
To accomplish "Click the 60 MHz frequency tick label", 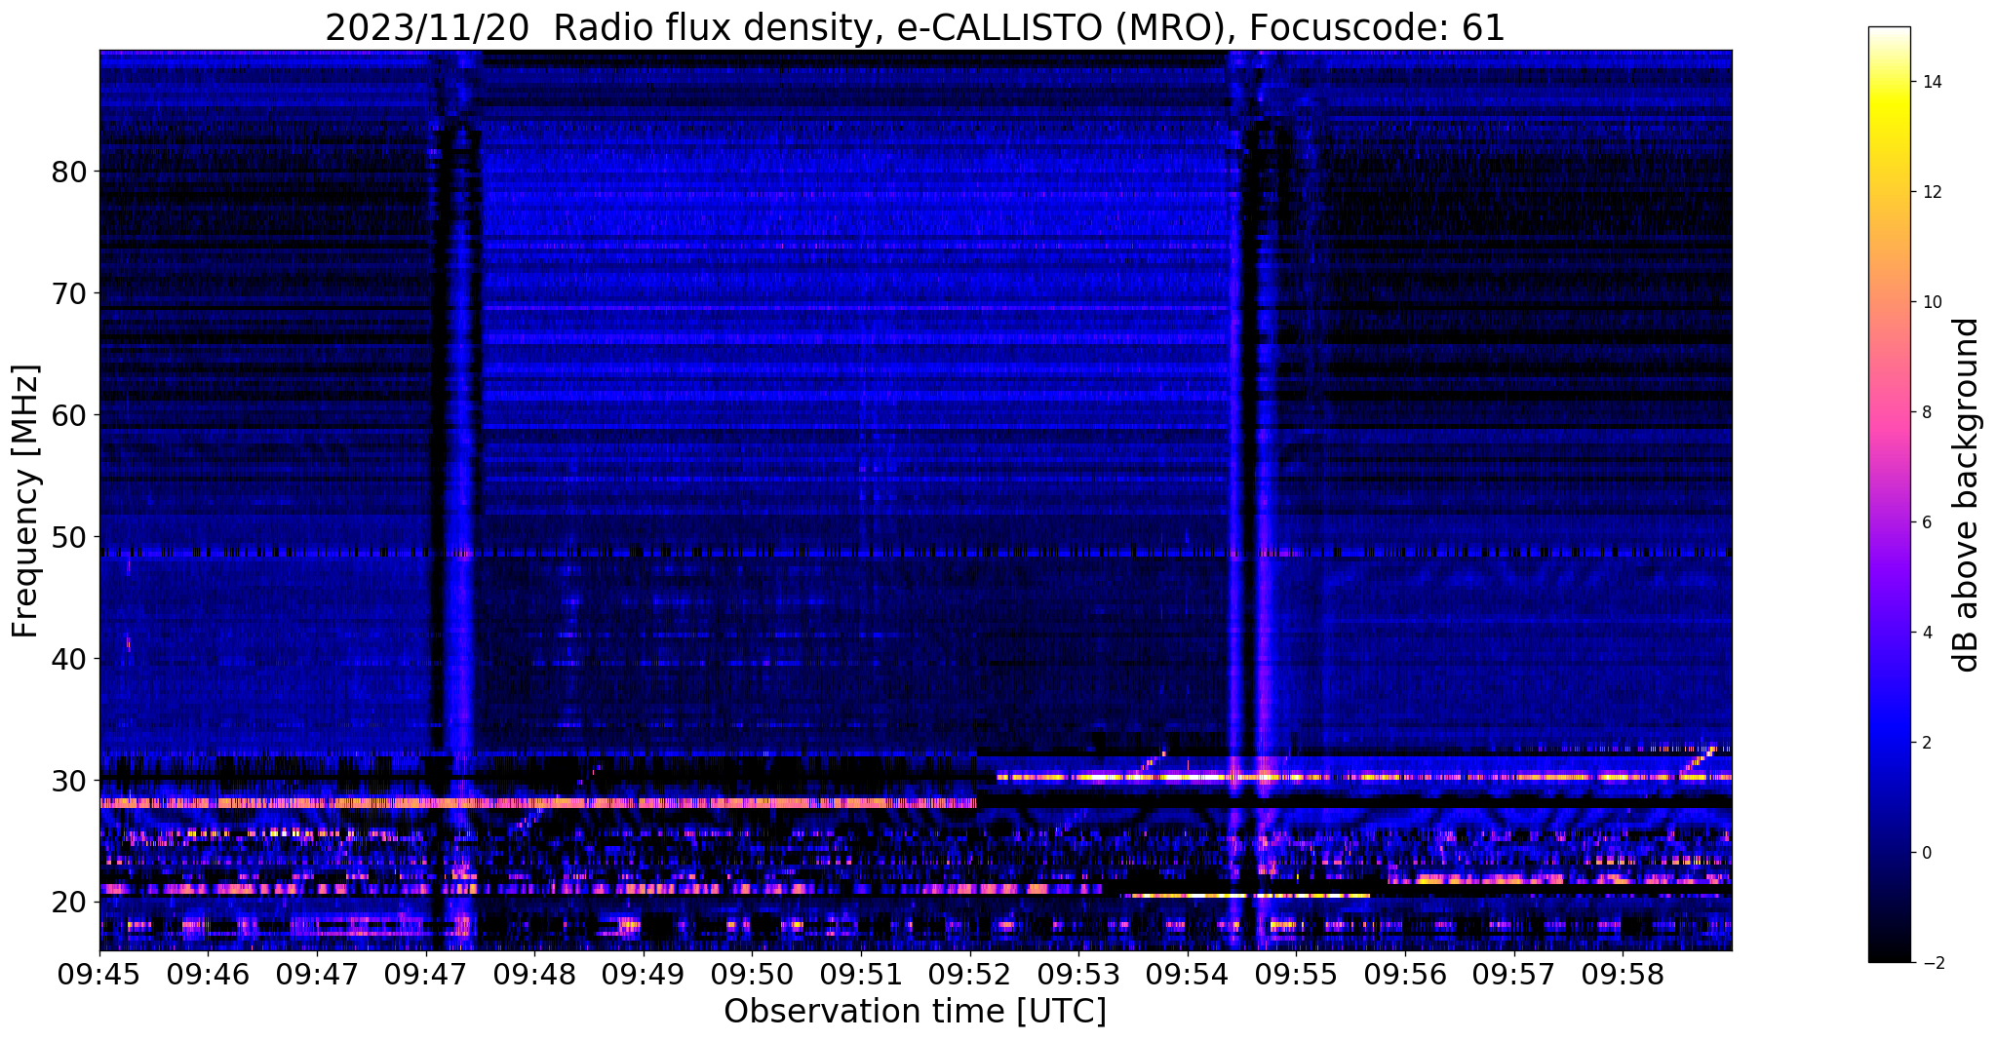I will coord(69,415).
